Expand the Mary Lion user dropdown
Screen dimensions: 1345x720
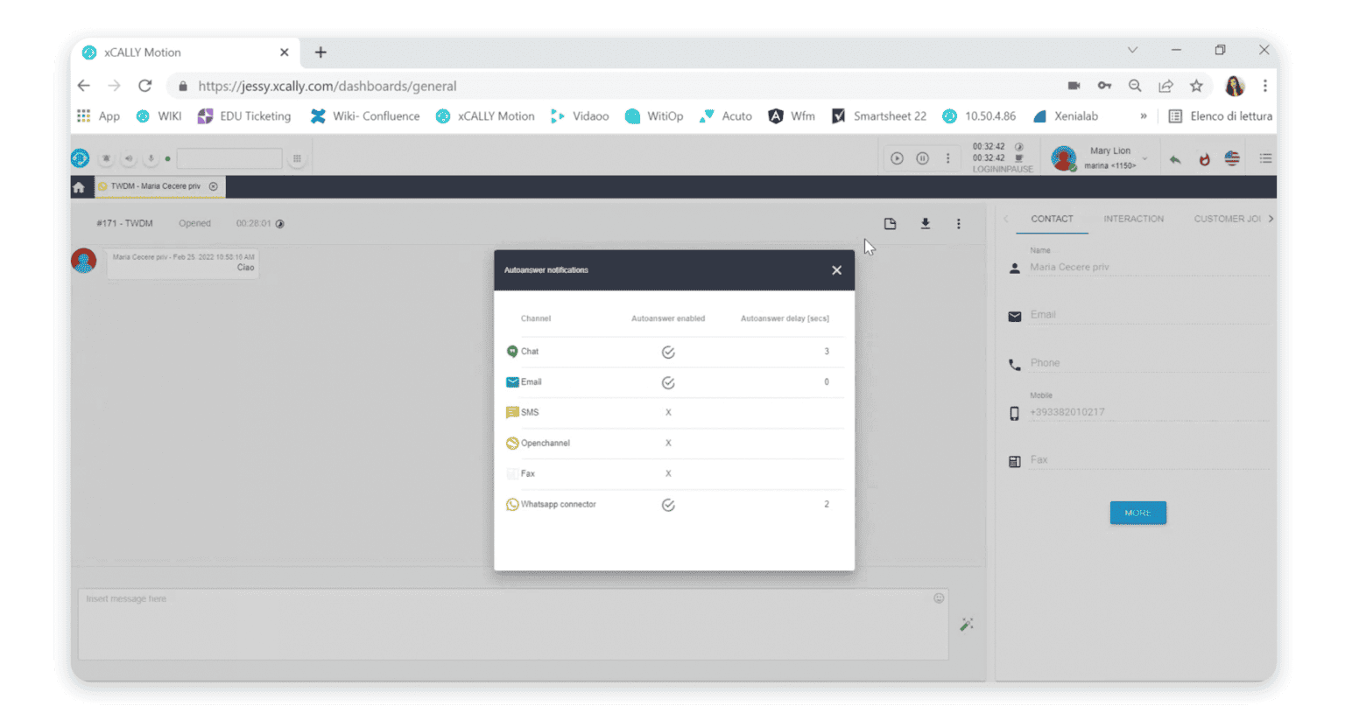click(x=1144, y=158)
